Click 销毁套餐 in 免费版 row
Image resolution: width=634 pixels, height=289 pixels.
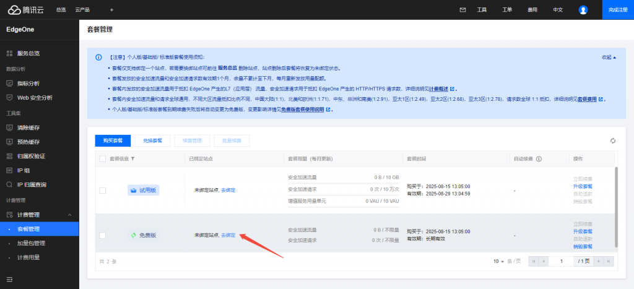pos(583,246)
